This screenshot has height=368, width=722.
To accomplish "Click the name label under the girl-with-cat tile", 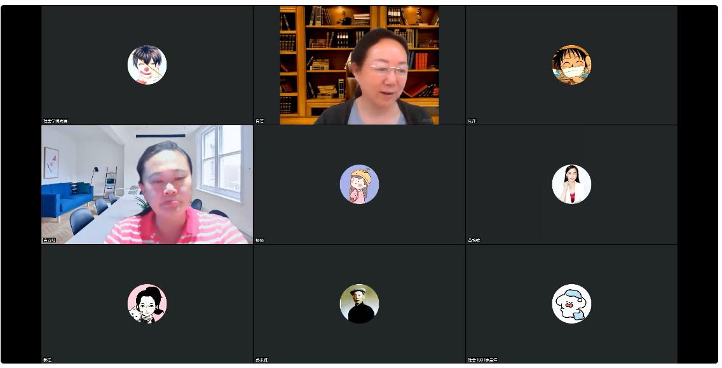I will [x=48, y=360].
